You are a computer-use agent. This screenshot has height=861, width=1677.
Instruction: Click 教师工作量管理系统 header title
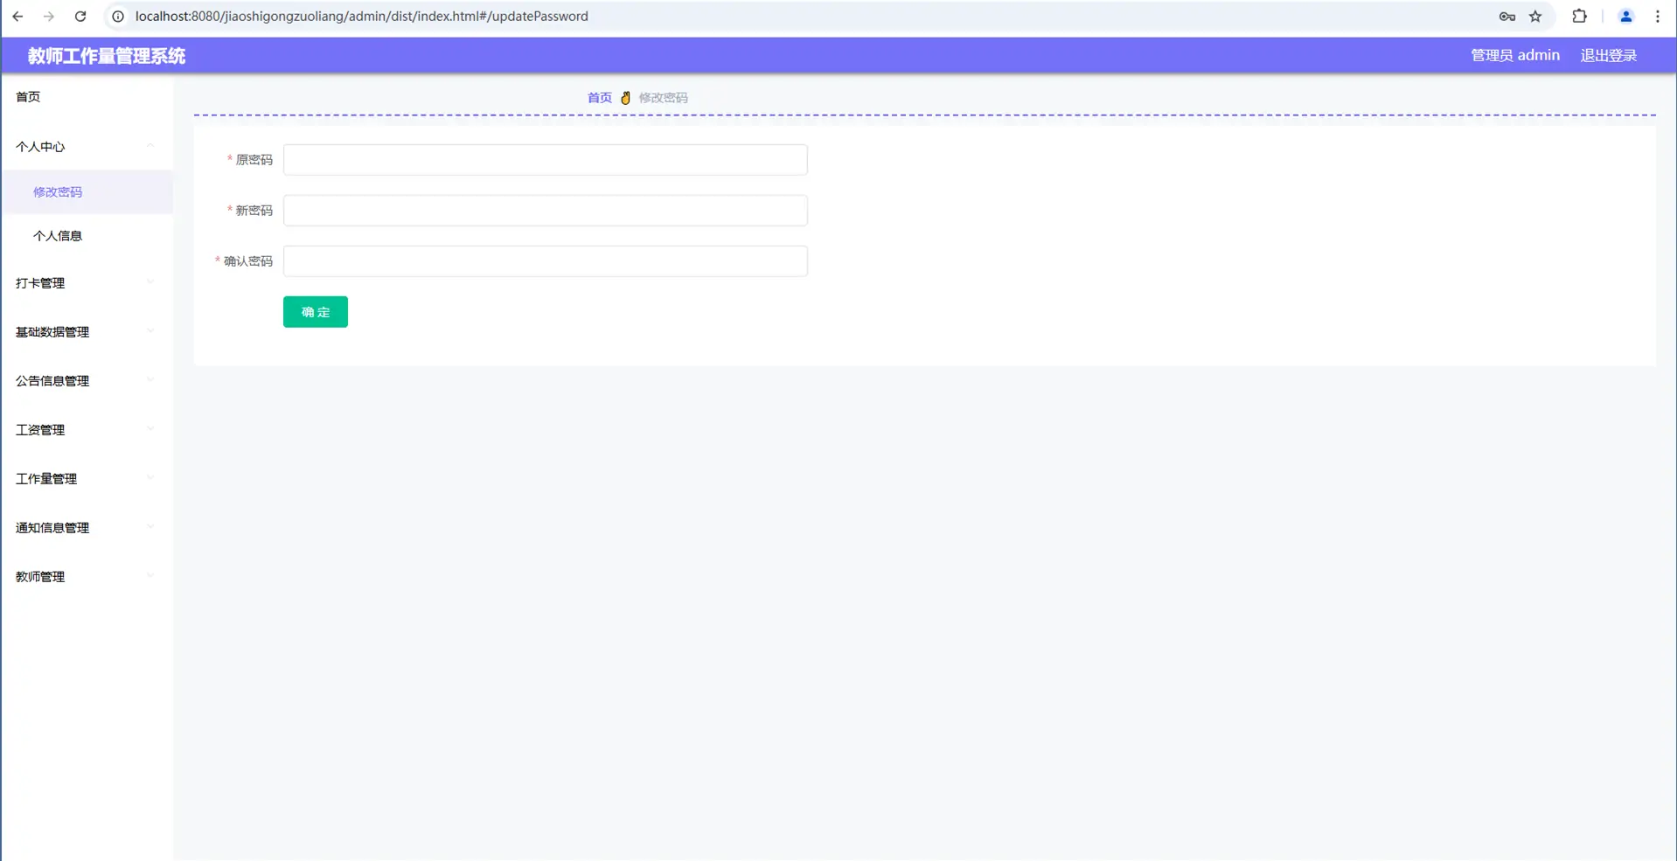coord(107,56)
